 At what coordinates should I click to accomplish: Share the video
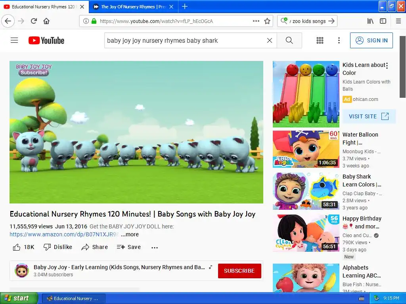(94, 247)
